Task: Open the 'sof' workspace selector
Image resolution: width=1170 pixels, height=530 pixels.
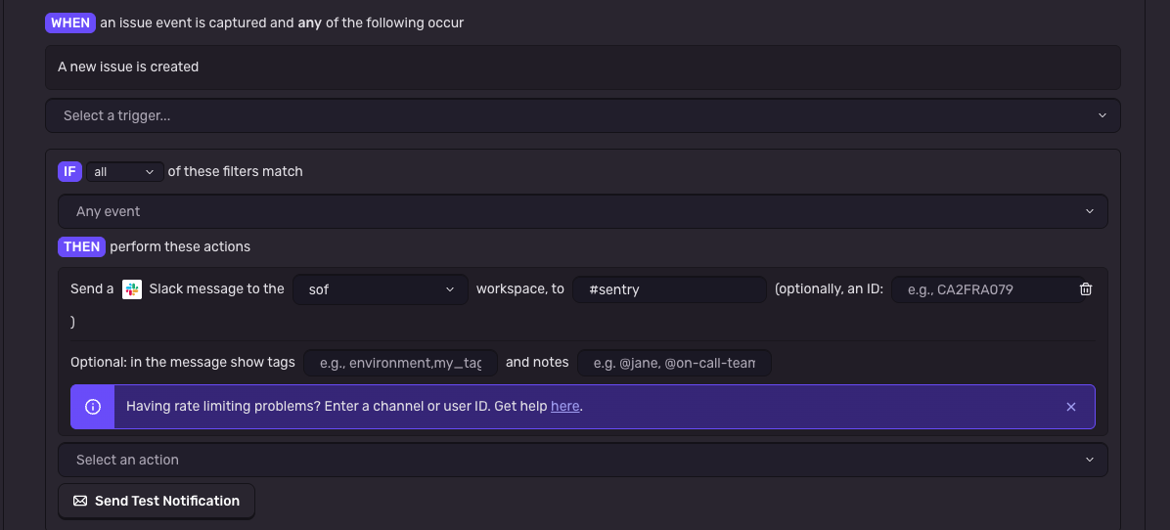Action: [381, 289]
